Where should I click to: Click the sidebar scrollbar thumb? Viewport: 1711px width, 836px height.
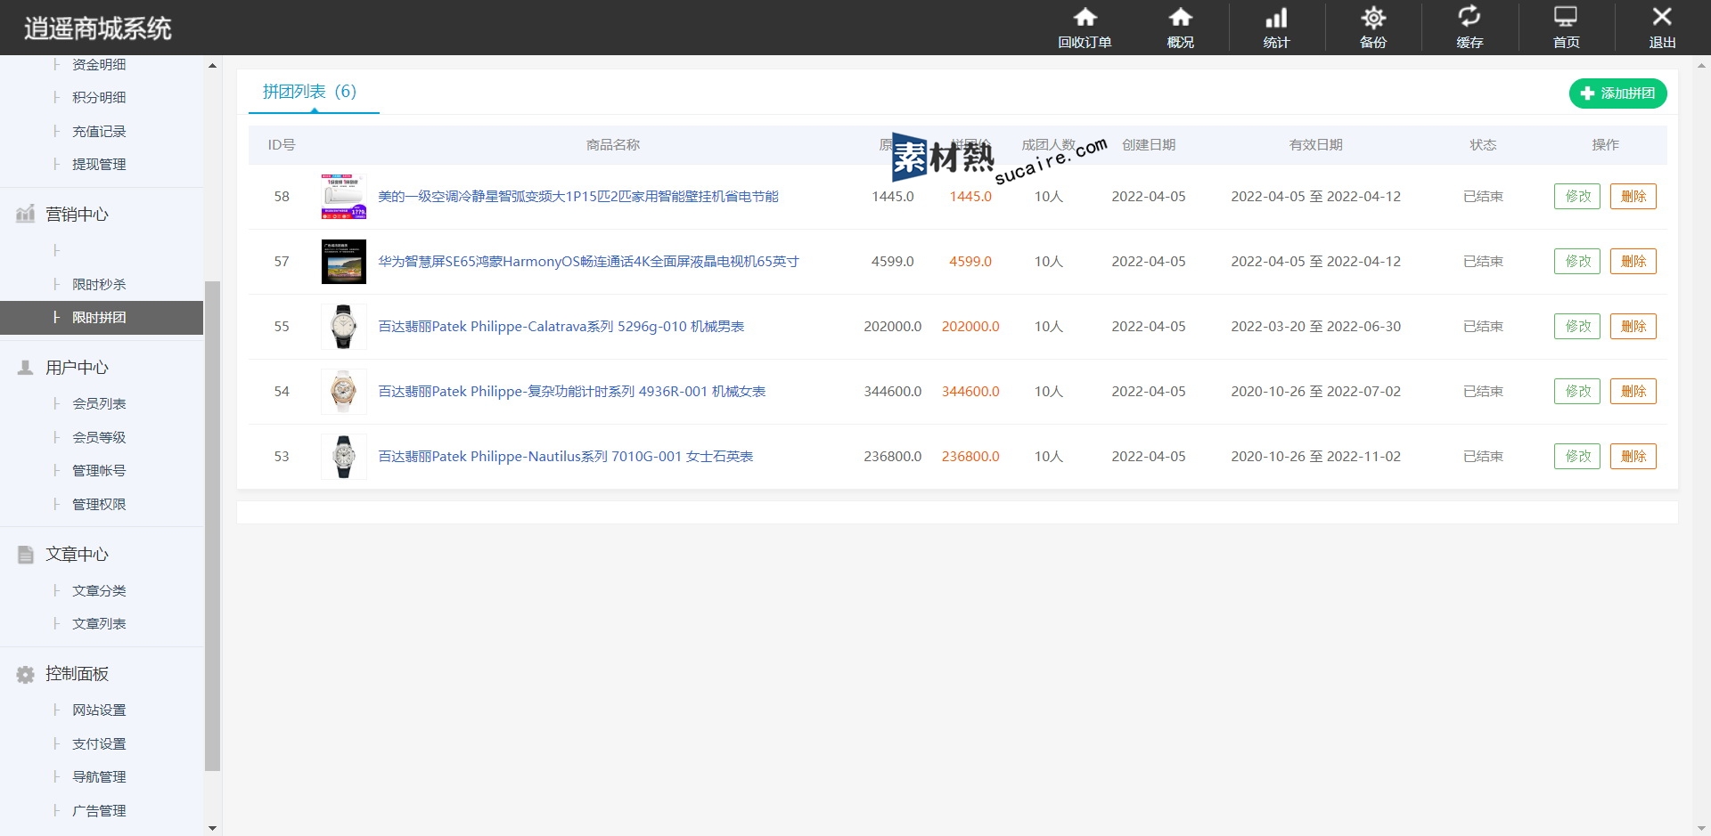click(x=212, y=525)
